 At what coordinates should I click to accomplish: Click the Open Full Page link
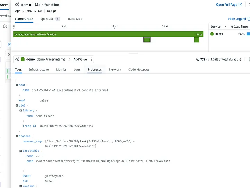[x=226, y=5]
